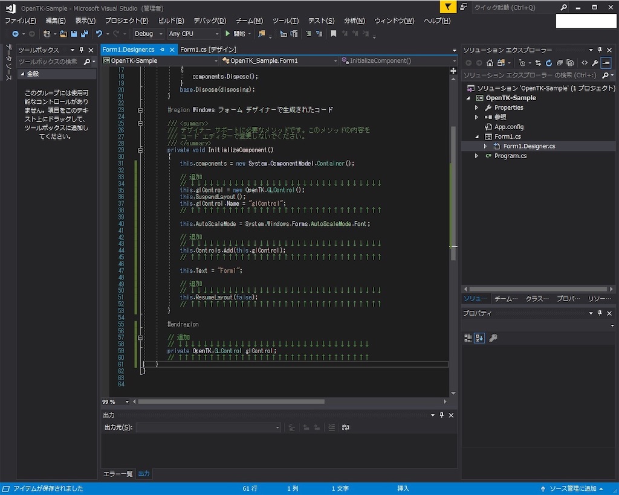The width and height of the screenshot is (619, 495).
Task: Open the Any CPU platform dropdown
Action: point(193,34)
